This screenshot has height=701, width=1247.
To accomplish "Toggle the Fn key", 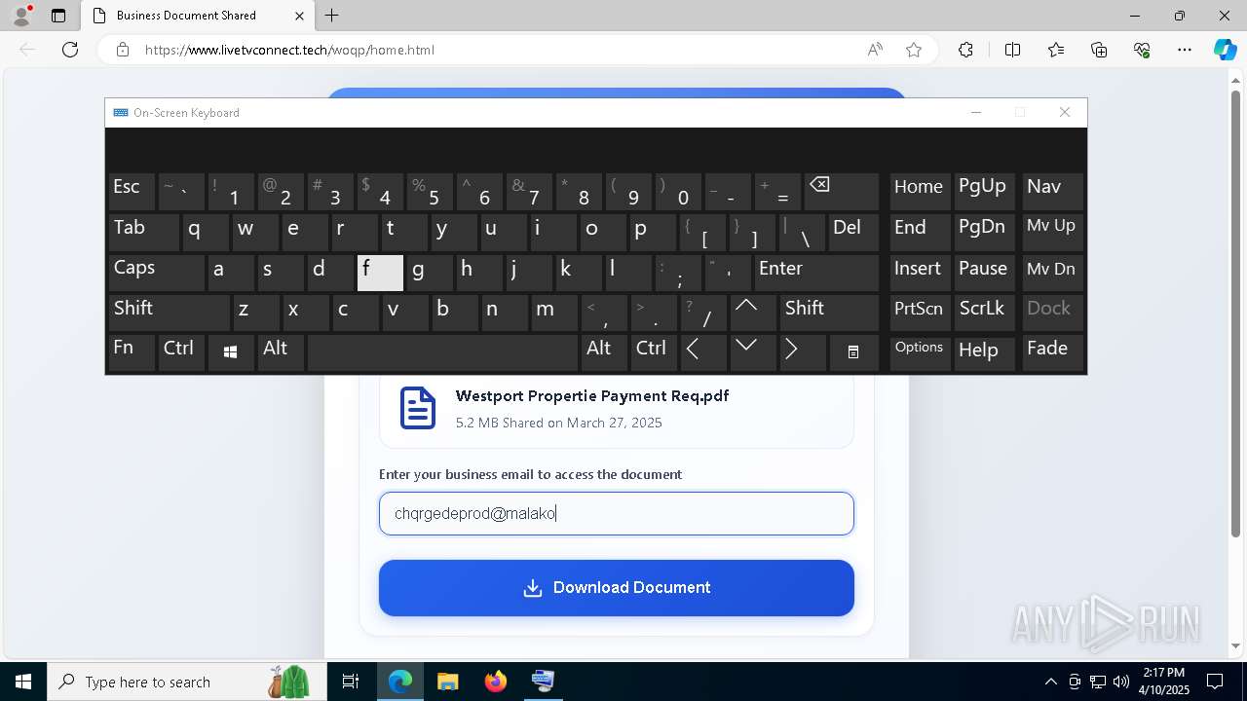I will 132,352.
